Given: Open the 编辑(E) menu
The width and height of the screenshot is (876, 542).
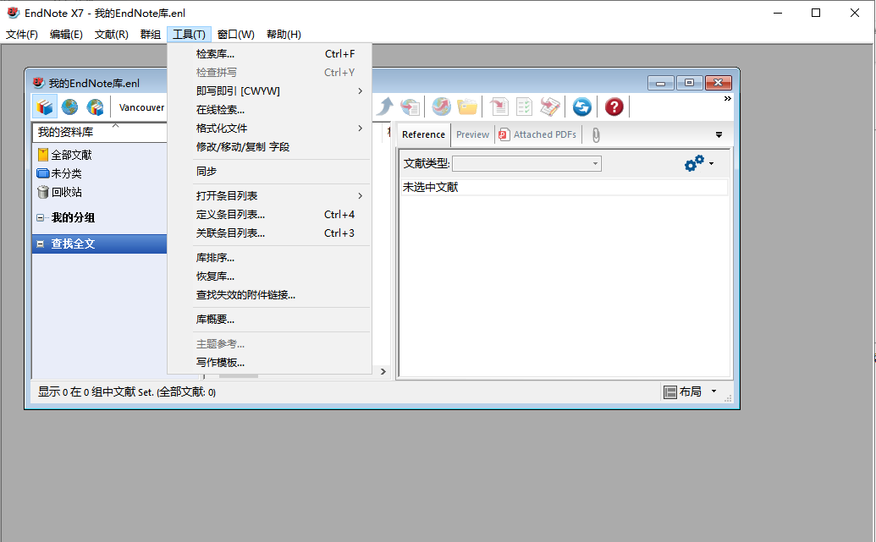Looking at the screenshot, I should click(x=66, y=35).
